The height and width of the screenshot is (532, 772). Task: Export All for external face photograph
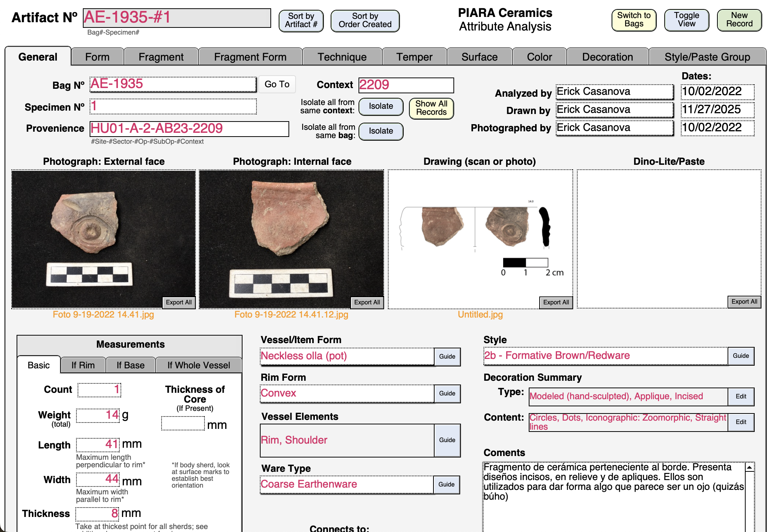(x=179, y=302)
